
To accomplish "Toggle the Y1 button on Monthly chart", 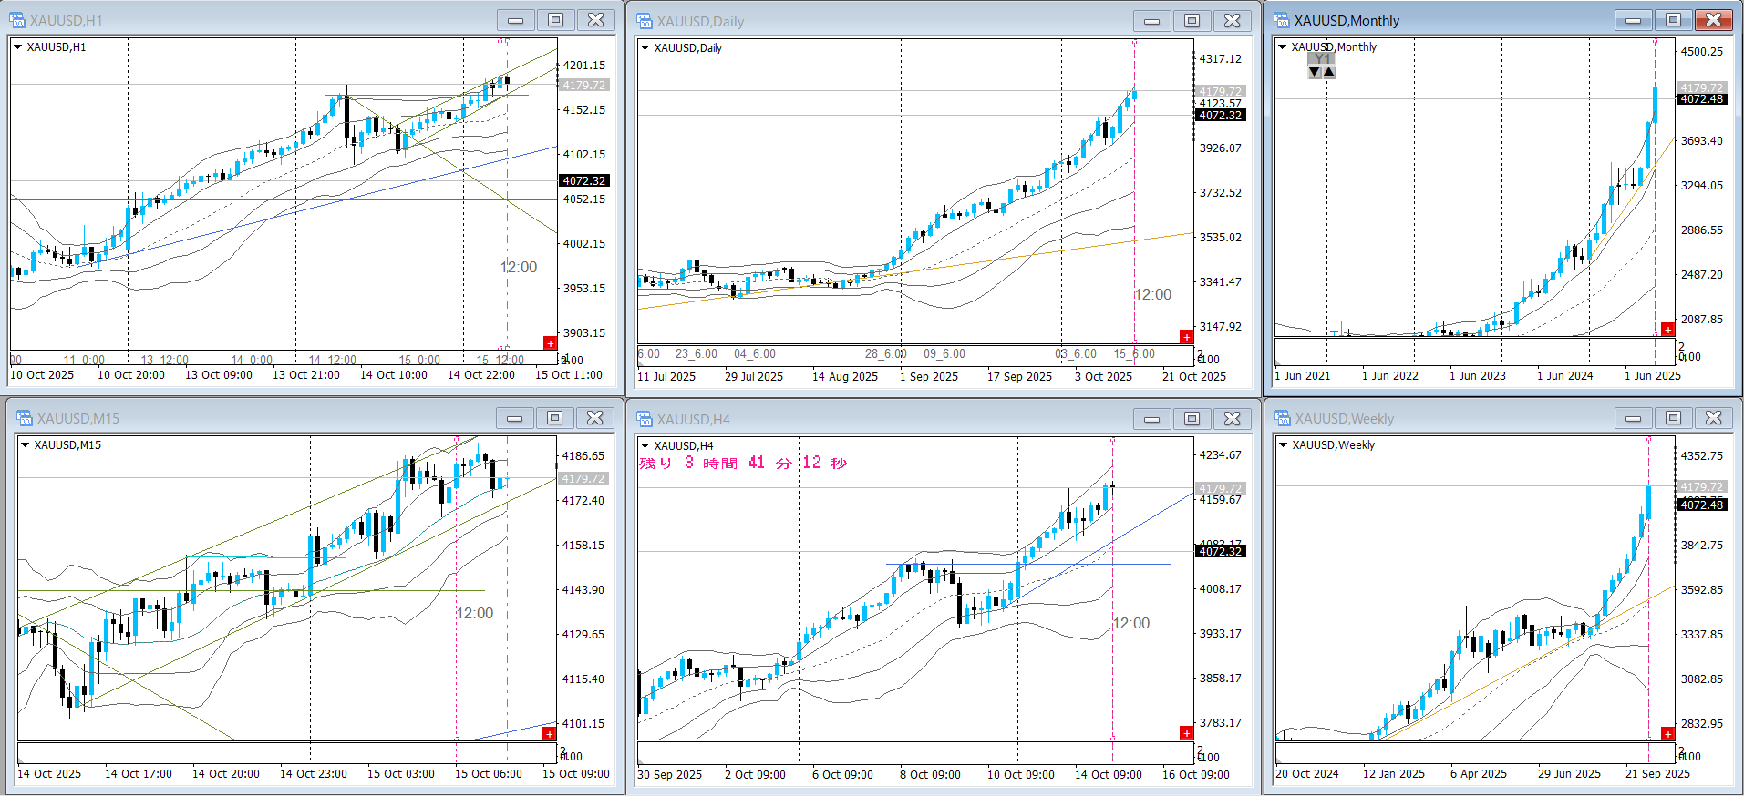I will (x=1322, y=58).
